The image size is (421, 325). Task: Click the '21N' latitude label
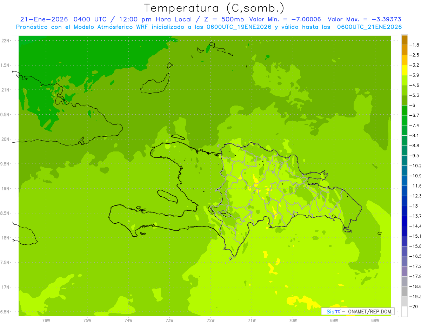[5, 90]
